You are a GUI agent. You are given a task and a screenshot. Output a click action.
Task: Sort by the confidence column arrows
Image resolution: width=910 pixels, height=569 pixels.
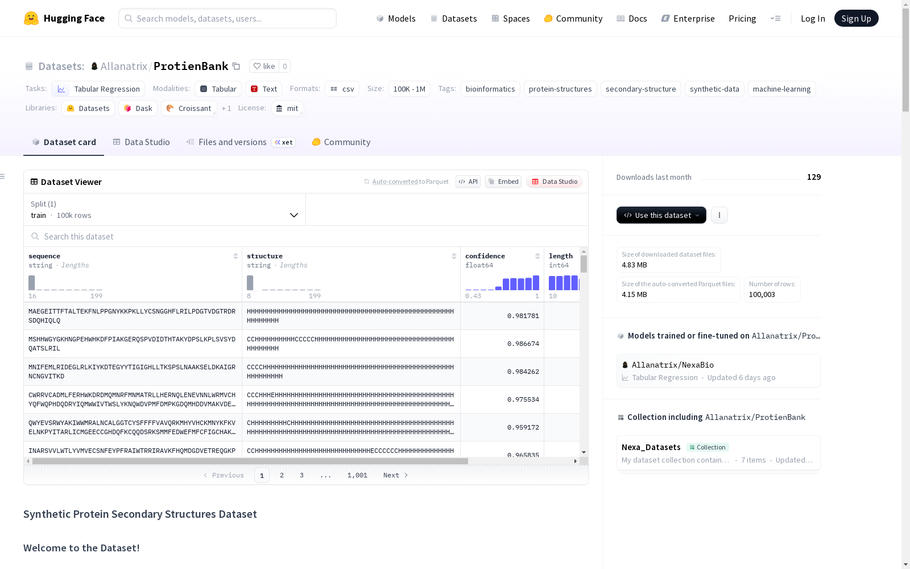coord(537,256)
